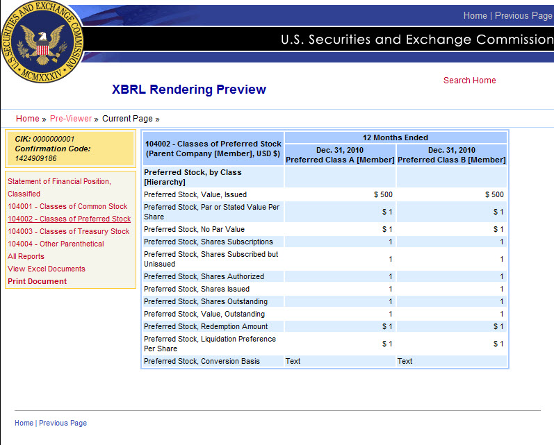Screen dimensions: 554x445
Task: Click Preferred Stock, by Class [Hierarchy] row
Action: coord(213,177)
